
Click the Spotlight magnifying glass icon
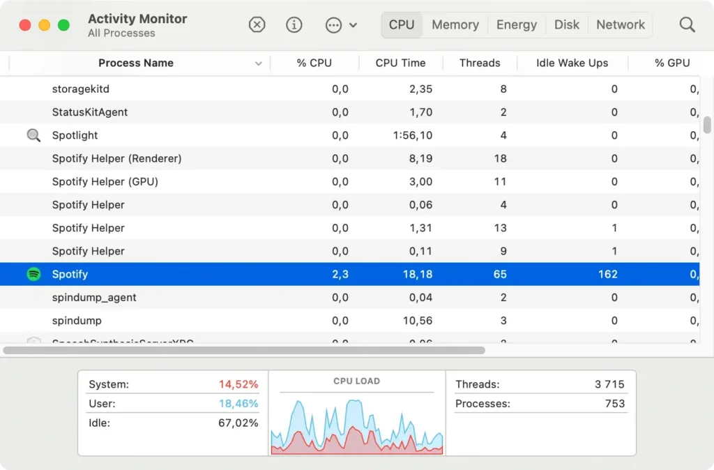tap(33, 135)
